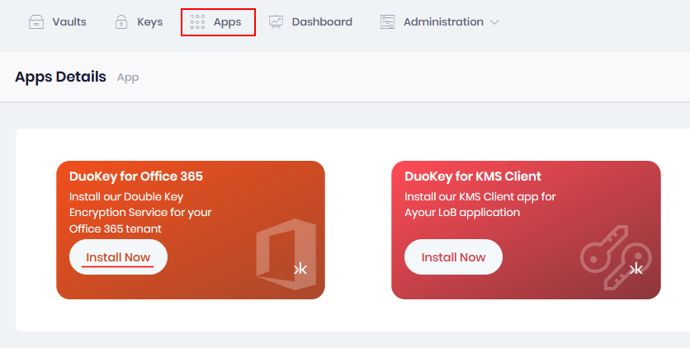The height and width of the screenshot is (348, 690).
Task: Click the Apps grid dots icon
Action: click(x=197, y=22)
